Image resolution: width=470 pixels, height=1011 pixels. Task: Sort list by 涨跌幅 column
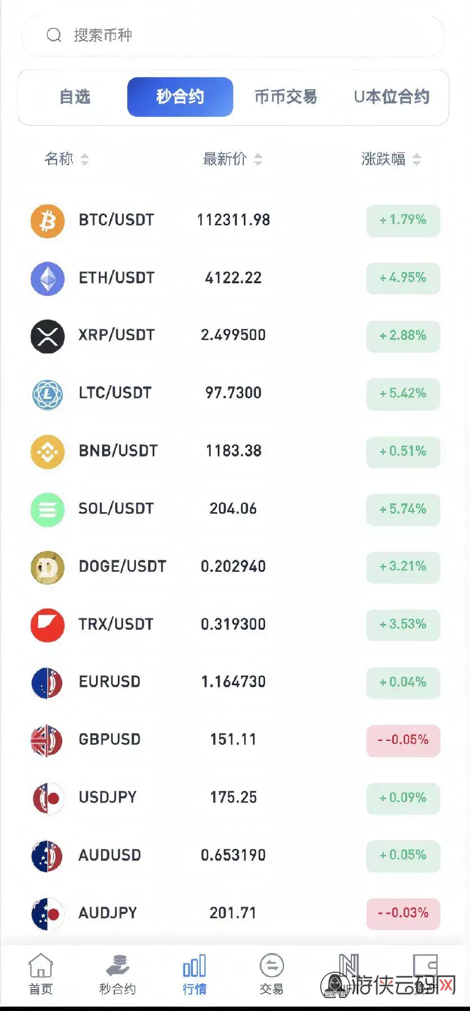(x=391, y=159)
